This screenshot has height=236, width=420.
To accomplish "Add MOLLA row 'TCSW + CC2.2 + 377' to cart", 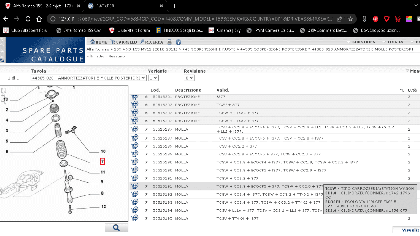I will tap(135, 178).
